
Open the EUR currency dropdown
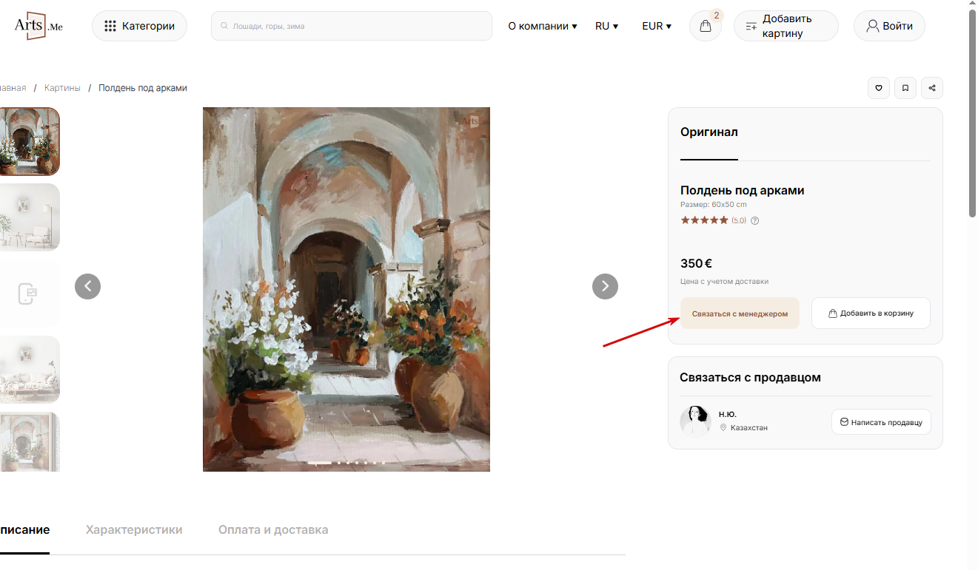657,26
